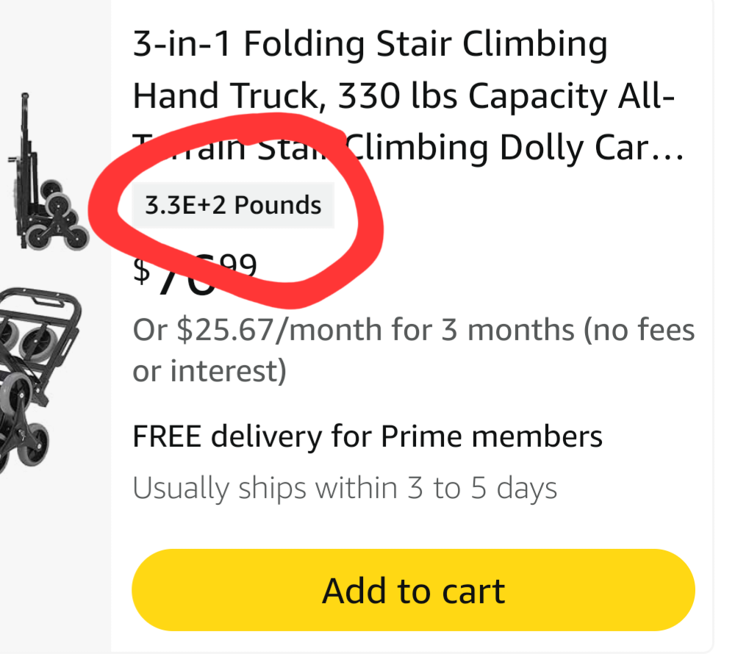Click the dollar sign of the price
The height and width of the screenshot is (665, 735).
click(x=141, y=270)
